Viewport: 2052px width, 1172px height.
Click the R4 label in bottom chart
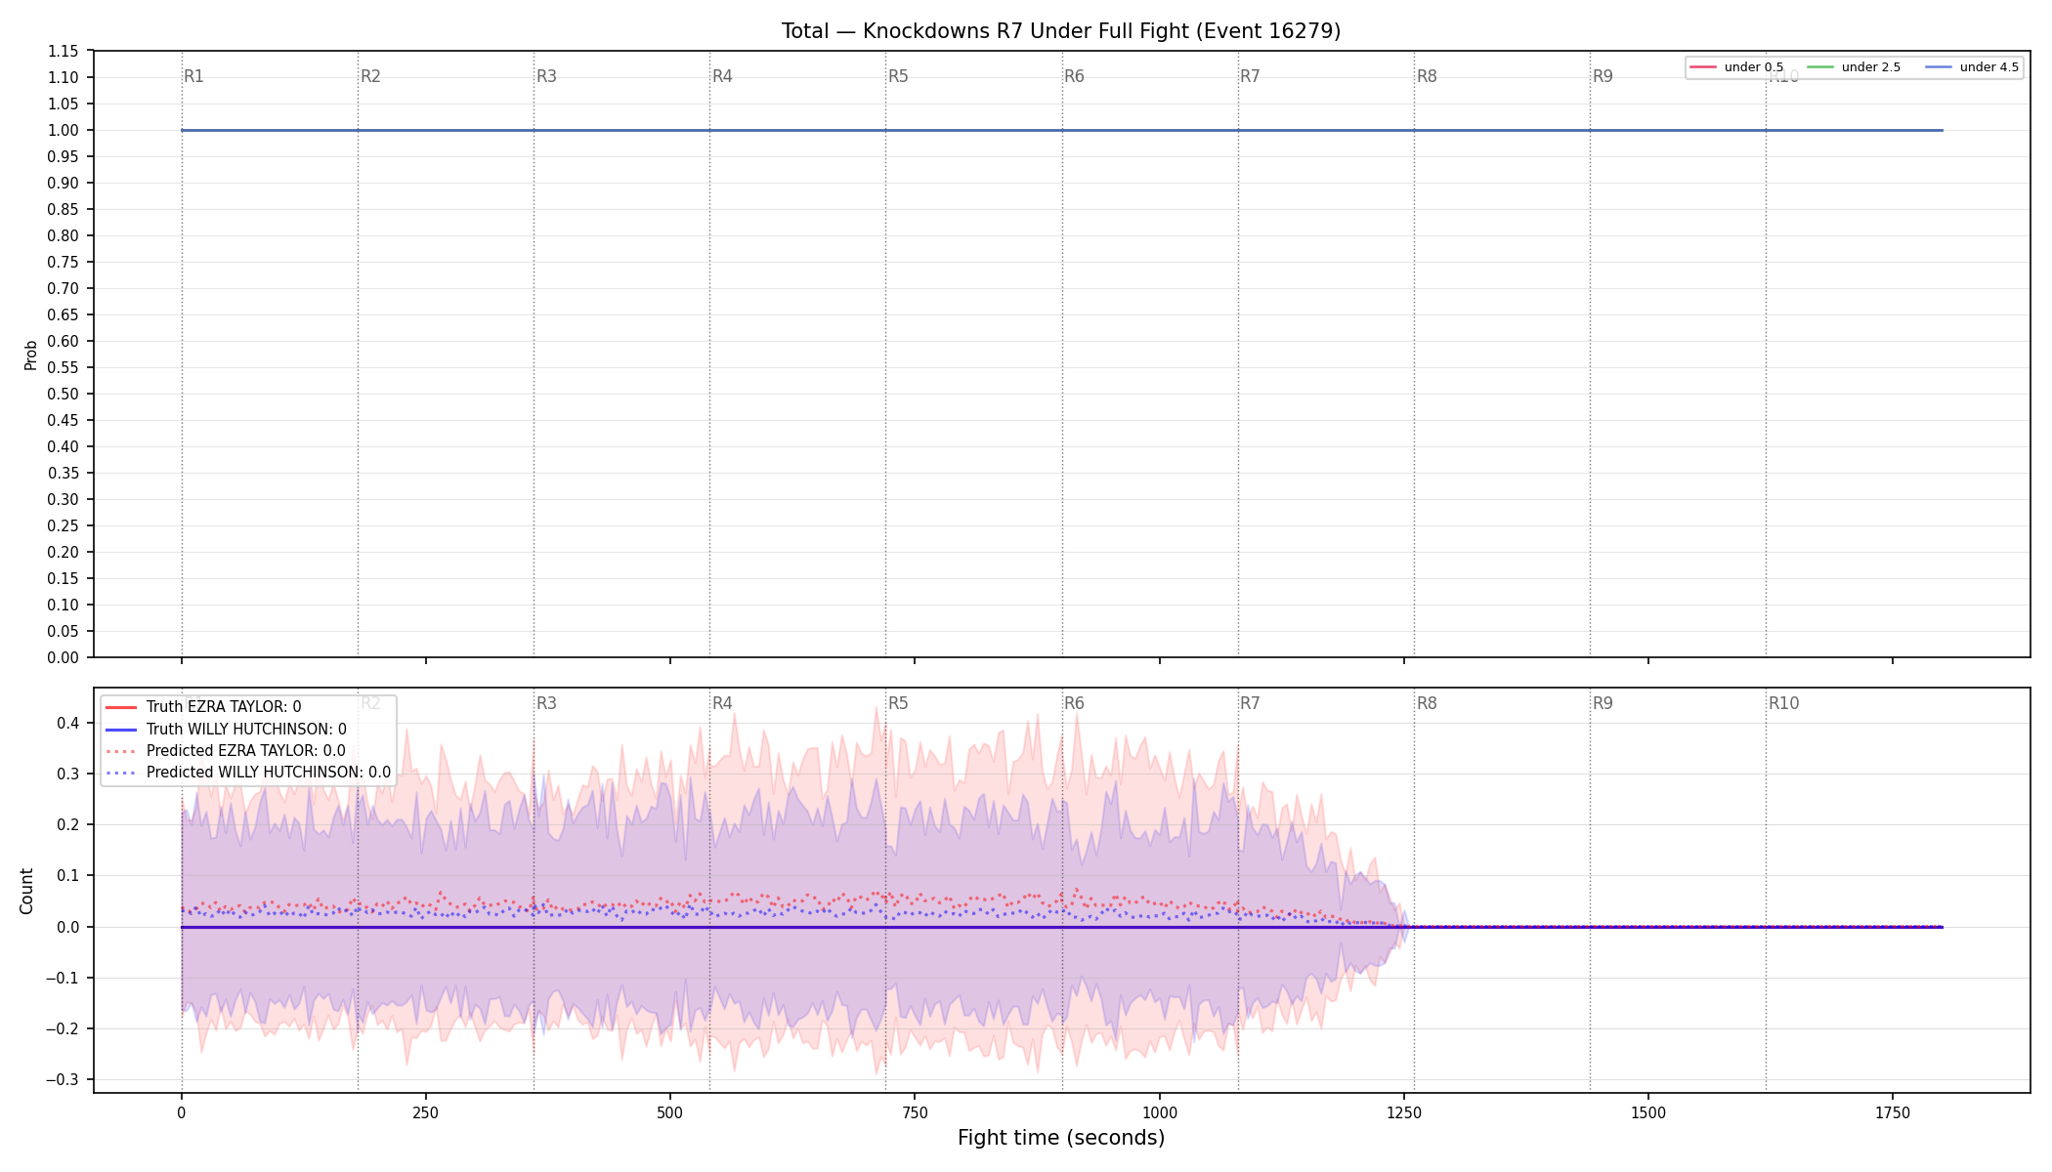click(x=722, y=703)
